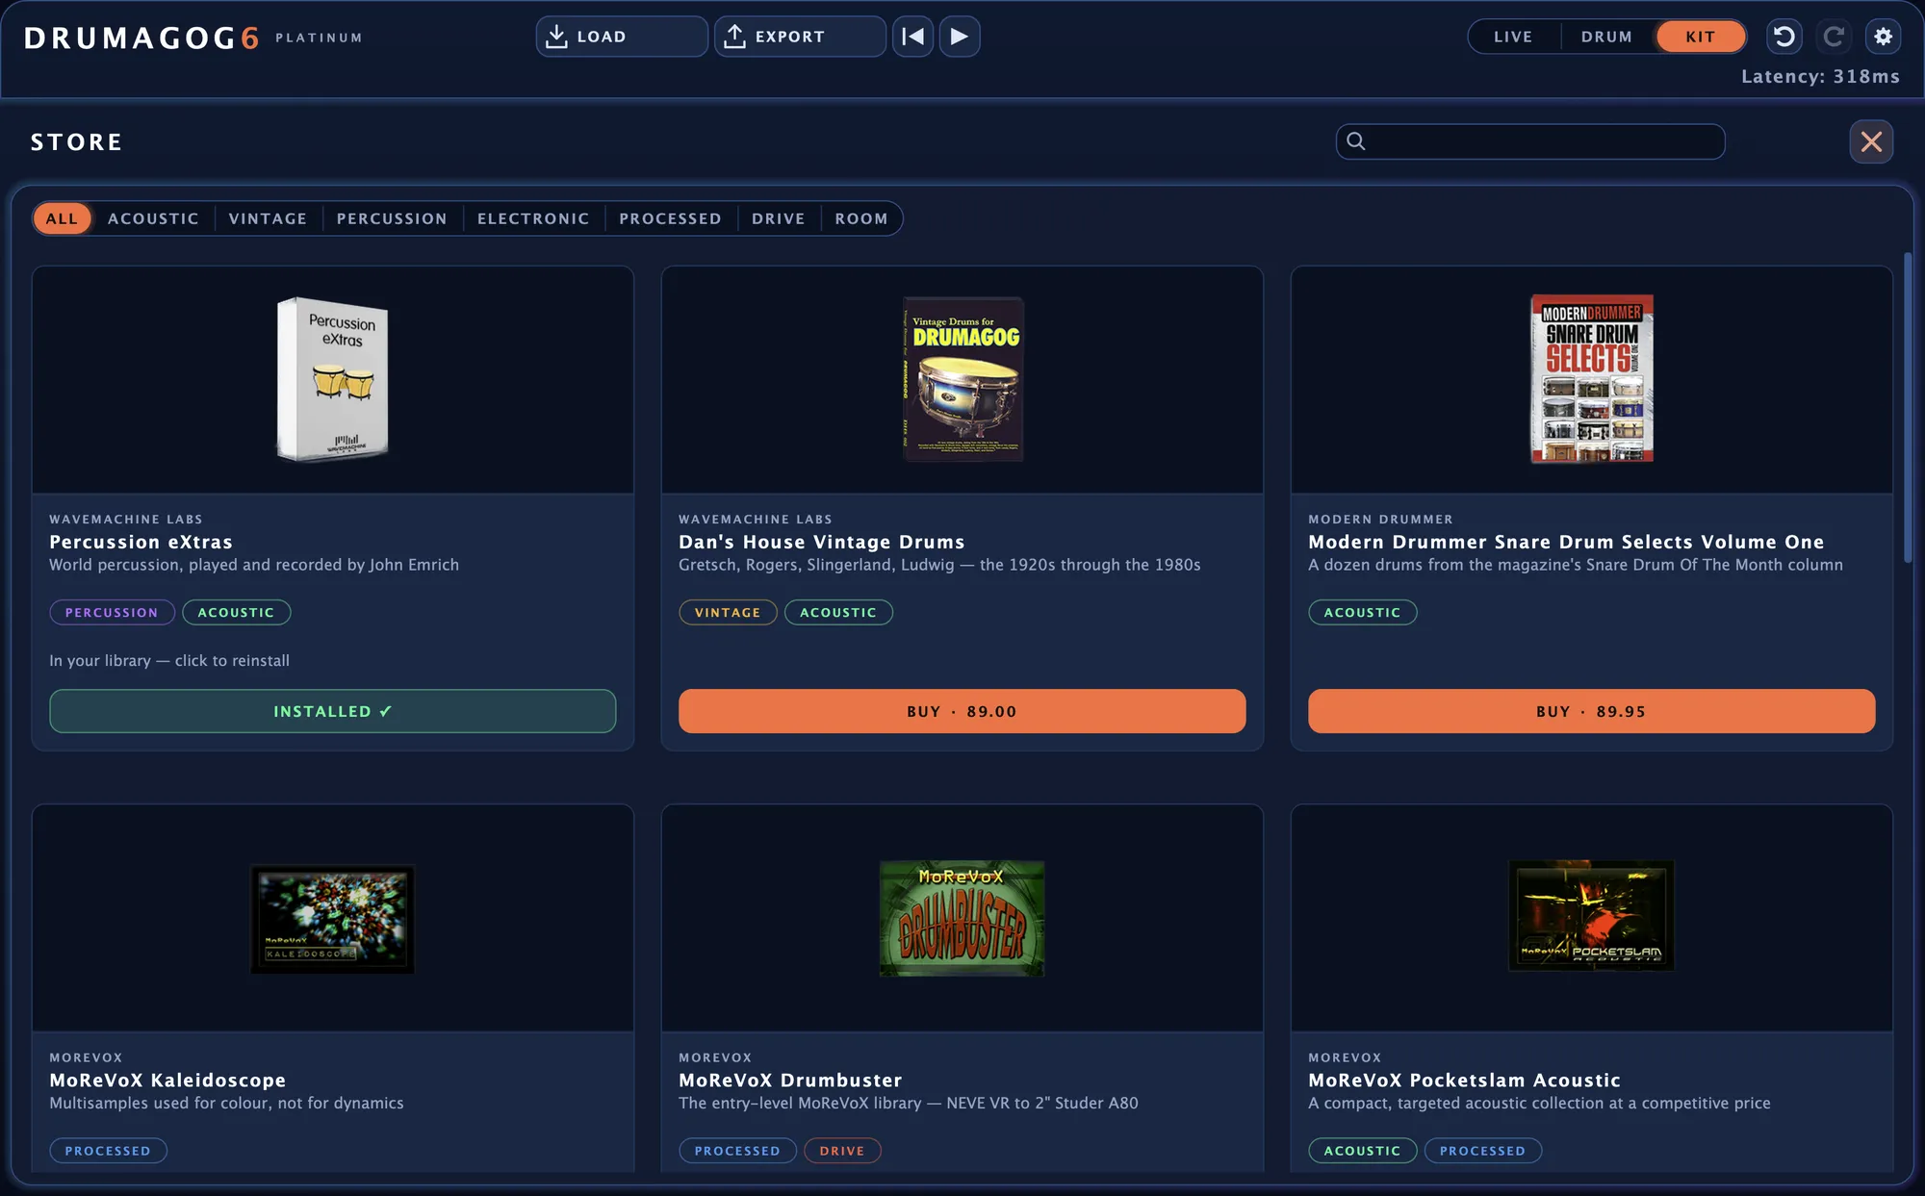The height and width of the screenshot is (1196, 1925).
Task: Click the Percussion eXtras title
Action: pos(141,542)
